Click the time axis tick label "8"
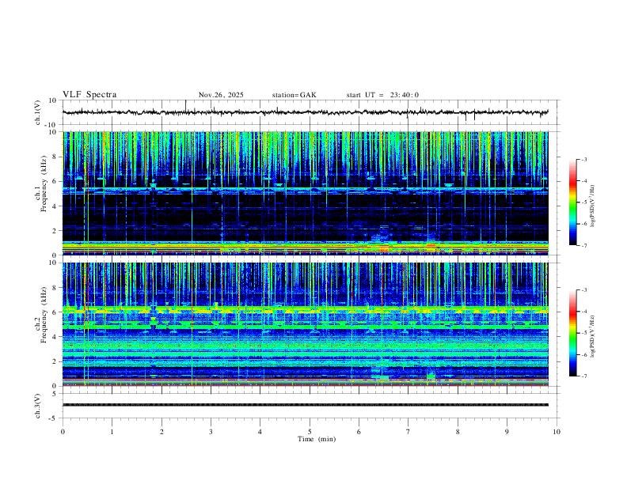 pos(458,432)
